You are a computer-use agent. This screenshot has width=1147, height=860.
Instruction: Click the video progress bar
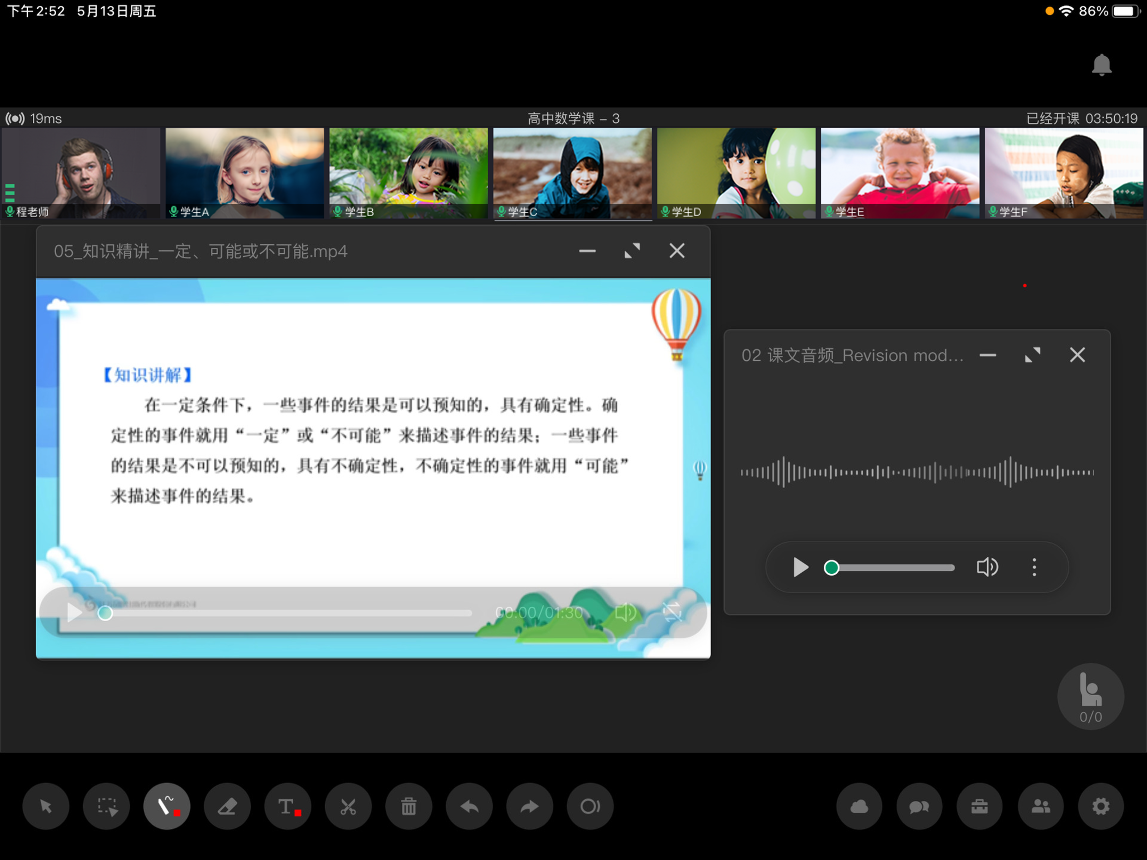tap(285, 613)
